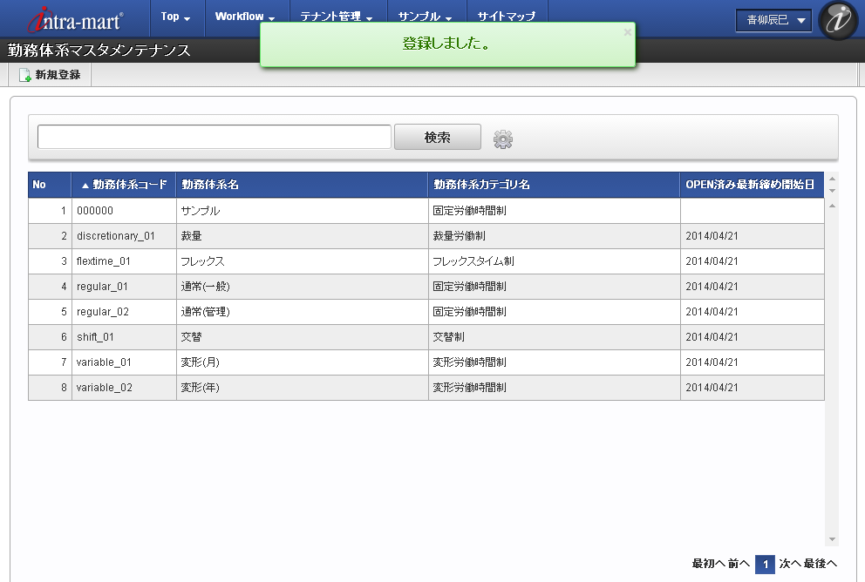Click the 裁量労働制 category cell
This screenshot has height=582, width=865.
(x=554, y=236)
